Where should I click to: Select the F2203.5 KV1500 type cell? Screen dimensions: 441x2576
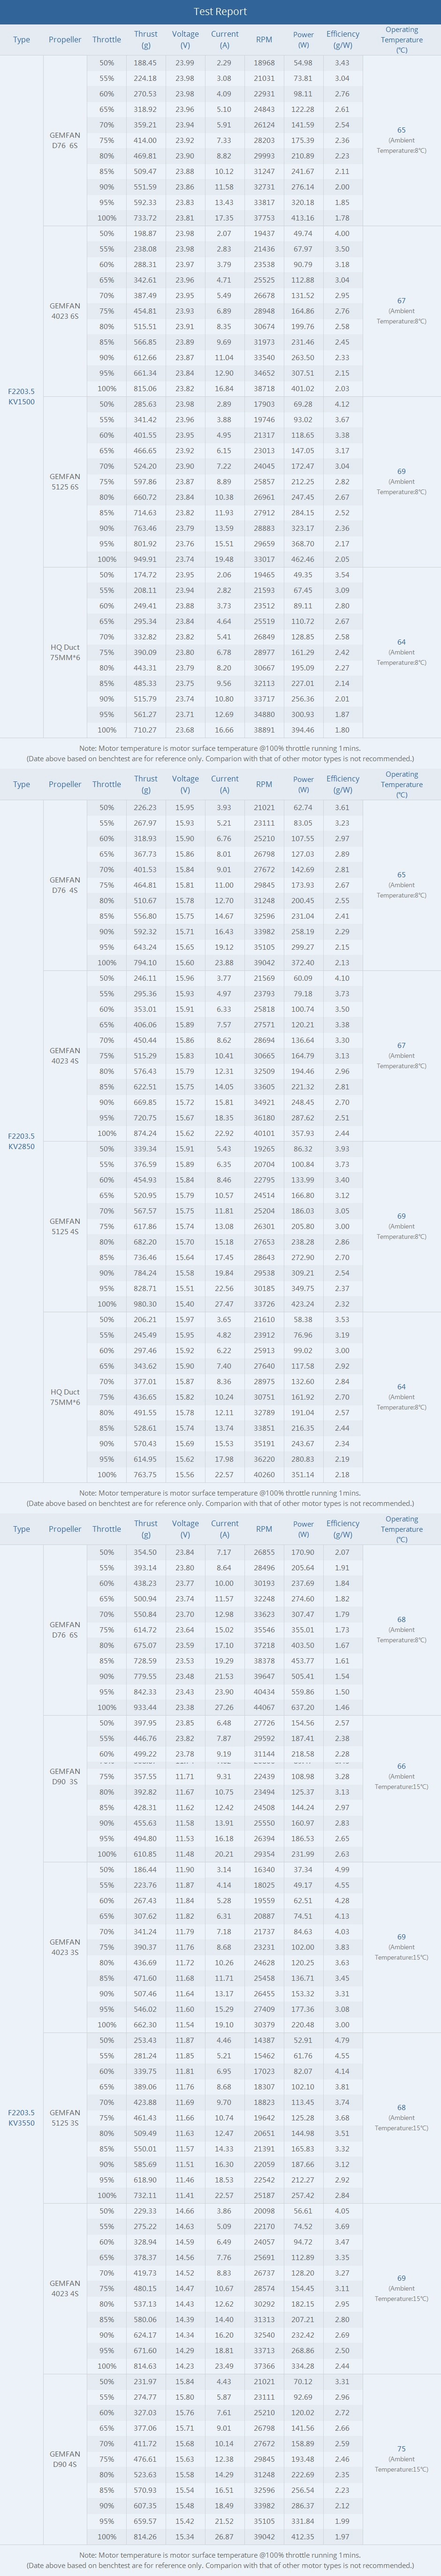click(x=21, y=396)
